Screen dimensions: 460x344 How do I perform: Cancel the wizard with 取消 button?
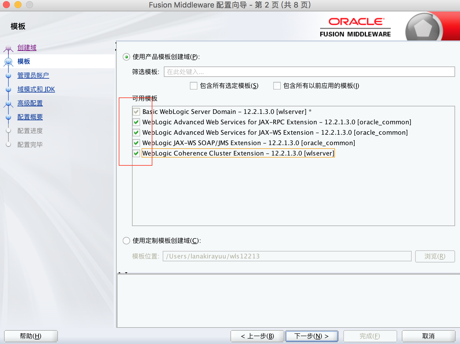(428, 336)
